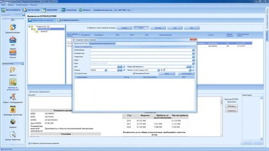This screenshot has height=151, width=269.
Task: Select the Детальная информация tab
Action: pos(39,92)
